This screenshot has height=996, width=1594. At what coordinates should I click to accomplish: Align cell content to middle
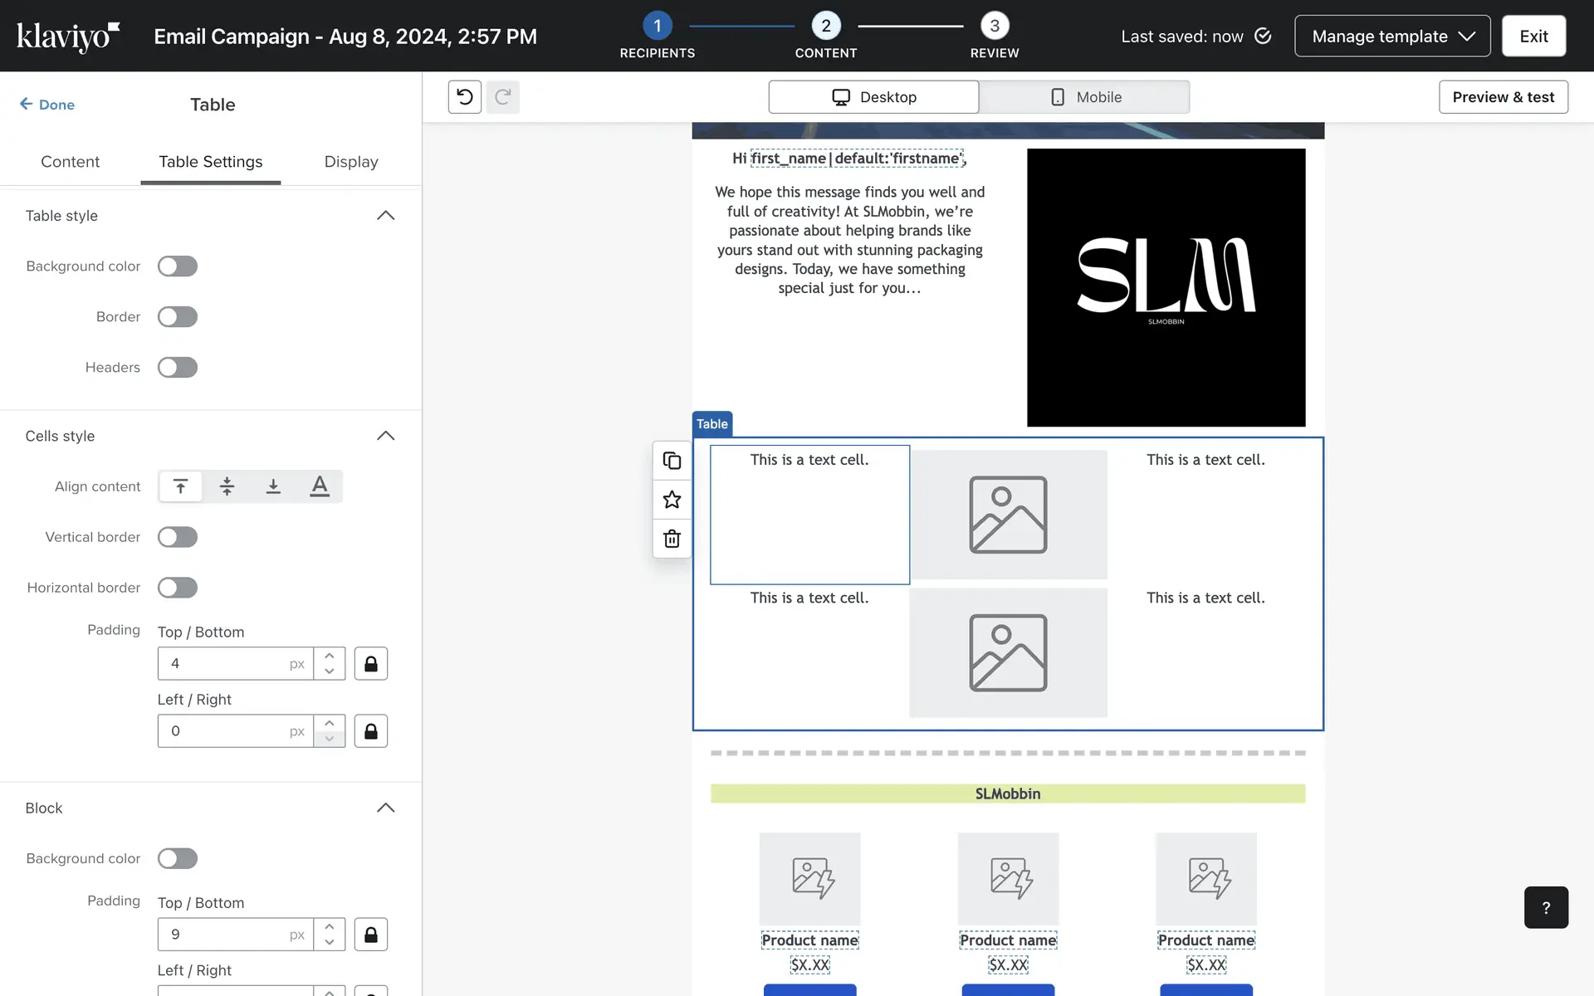[227, 486]
